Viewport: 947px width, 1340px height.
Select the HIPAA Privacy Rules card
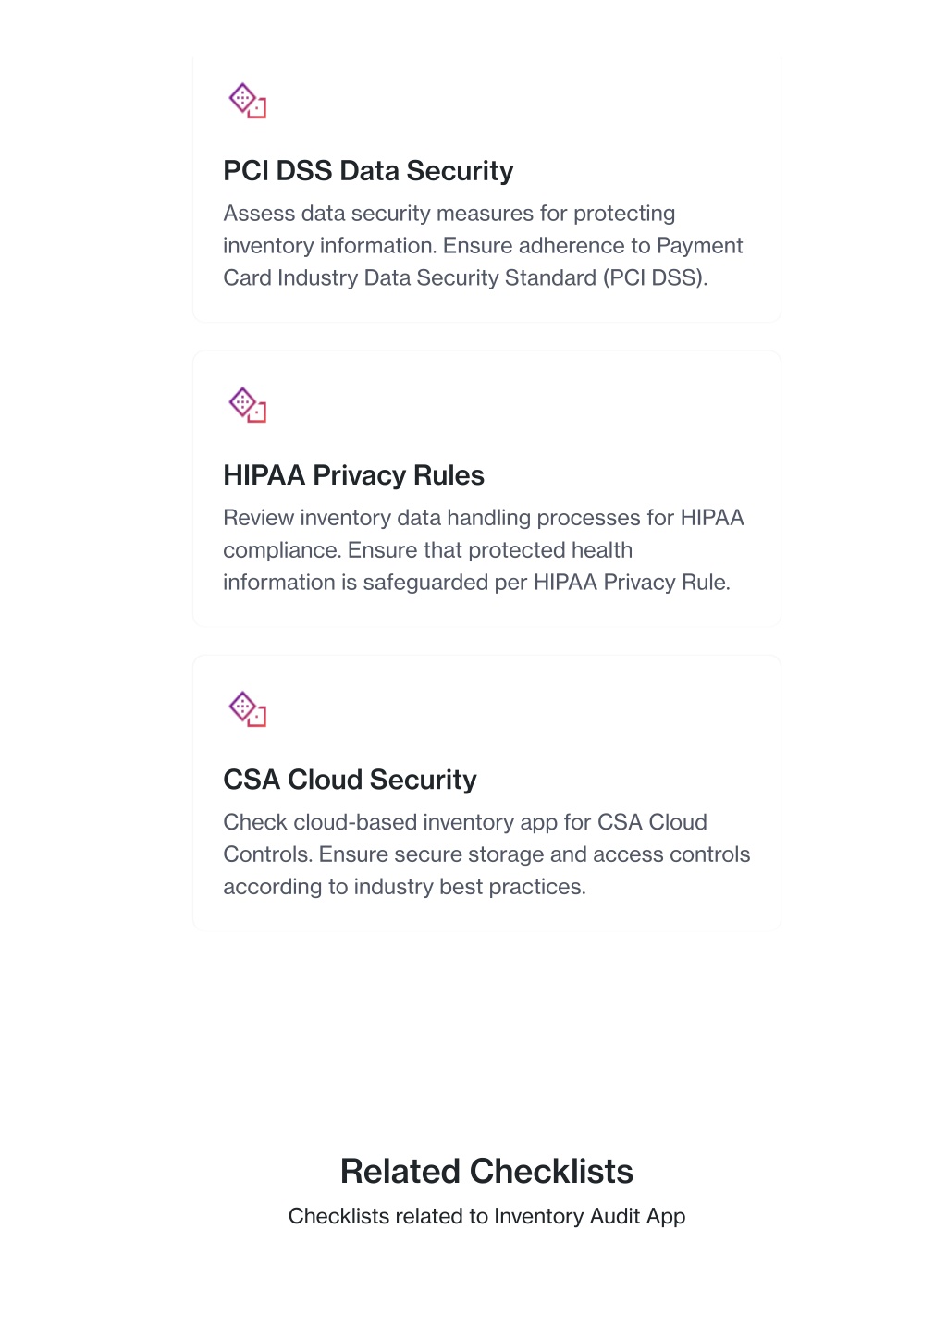(x=486, y=489)
